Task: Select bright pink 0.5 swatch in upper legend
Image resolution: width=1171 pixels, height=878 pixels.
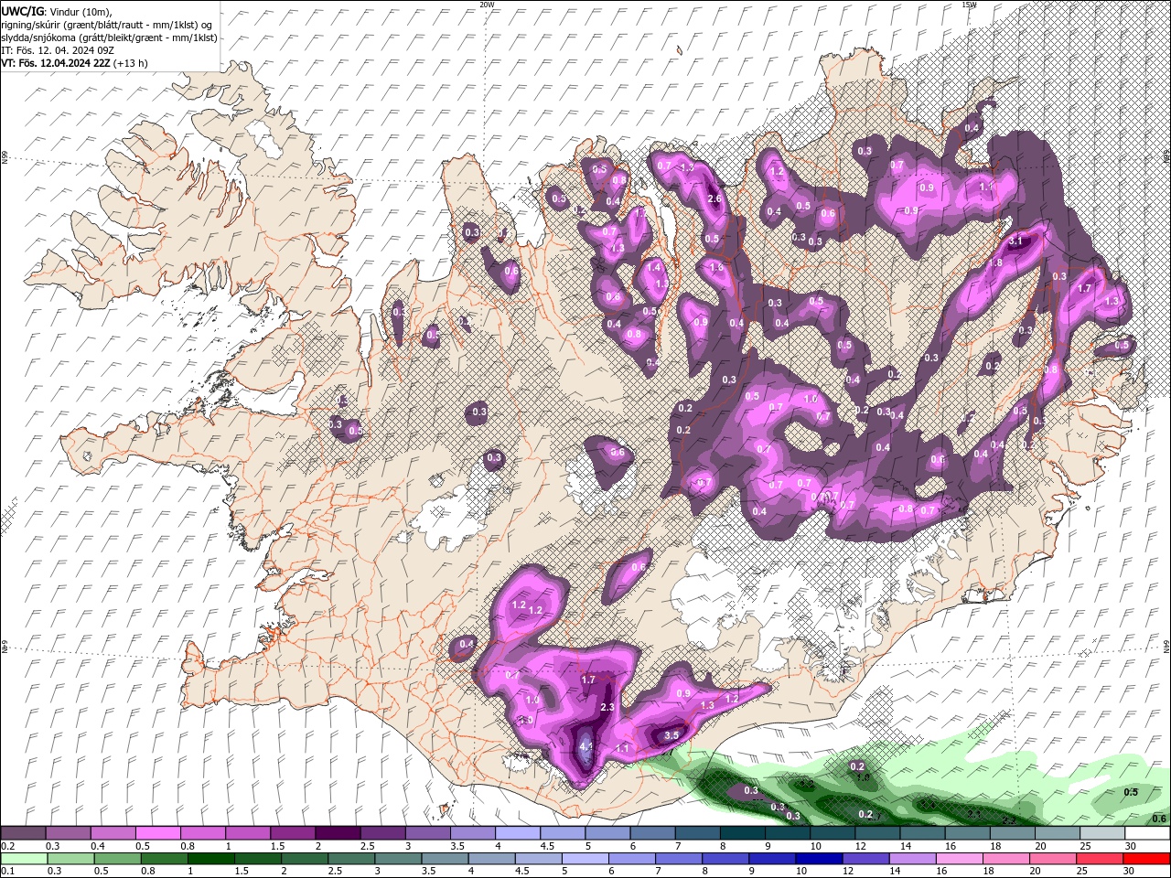Action: pos(158,833)
